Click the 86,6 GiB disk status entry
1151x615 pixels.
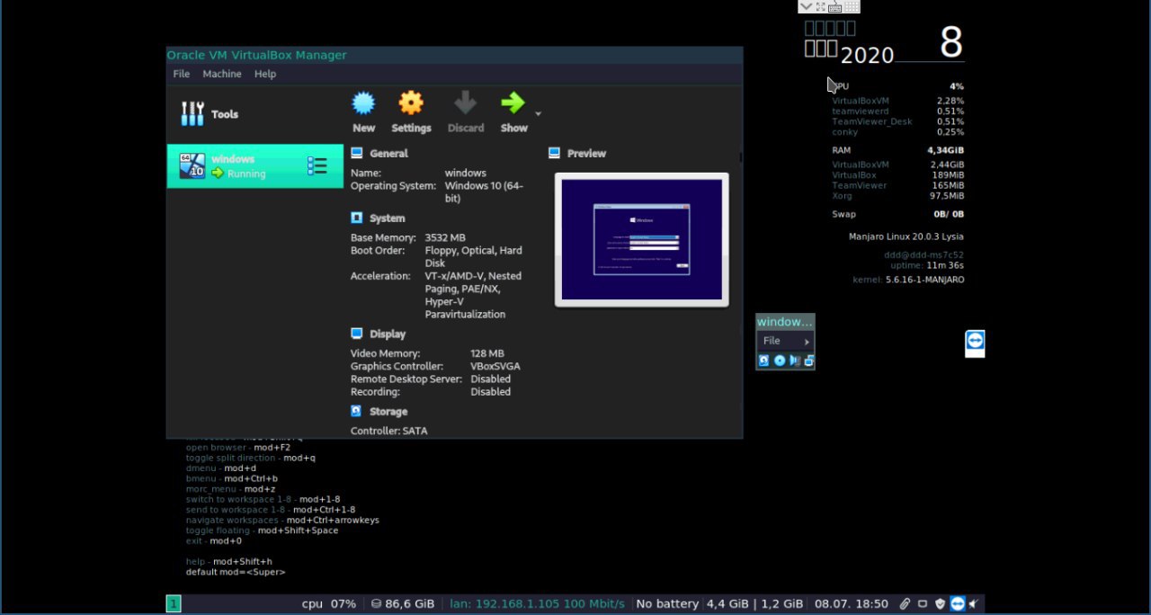point(403,603)
